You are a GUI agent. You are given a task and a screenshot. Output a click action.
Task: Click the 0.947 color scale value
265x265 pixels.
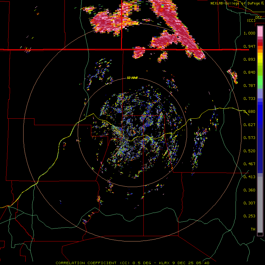point(249,46)
